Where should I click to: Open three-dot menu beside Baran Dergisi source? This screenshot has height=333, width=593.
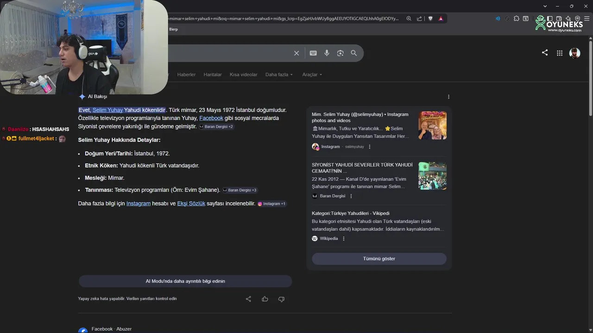click(351, 196)
